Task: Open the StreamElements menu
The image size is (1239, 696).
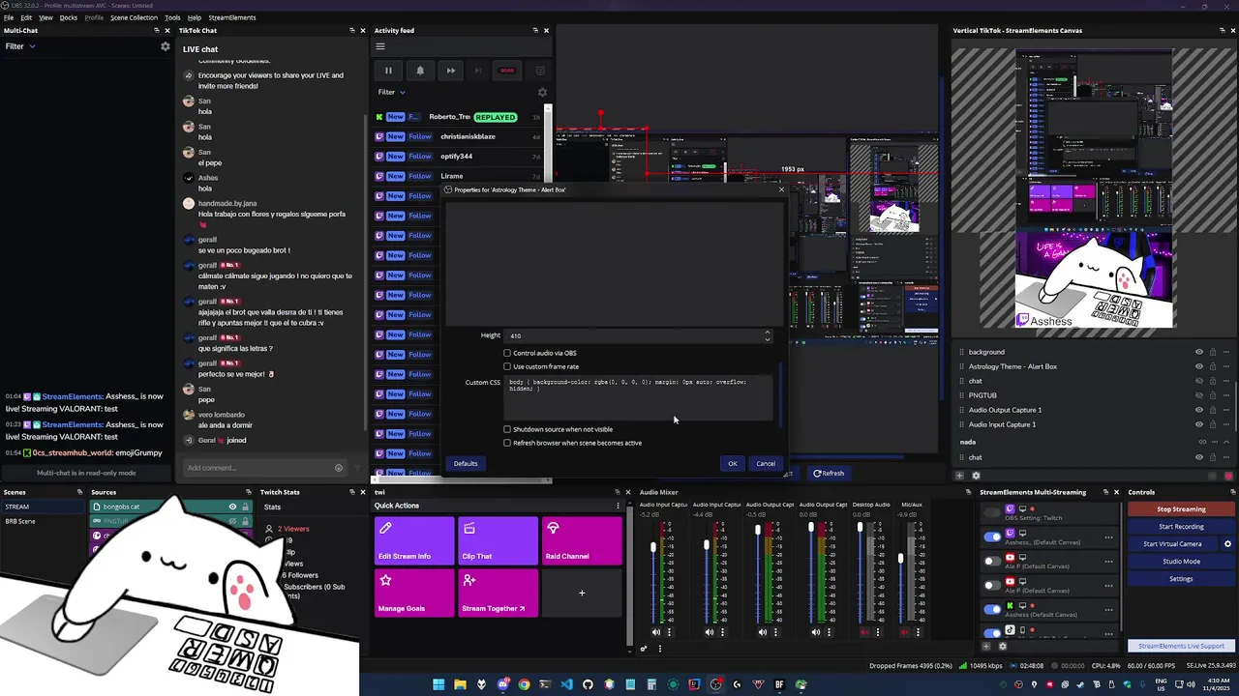Action: pyautogui.click(x=232, y=17)
